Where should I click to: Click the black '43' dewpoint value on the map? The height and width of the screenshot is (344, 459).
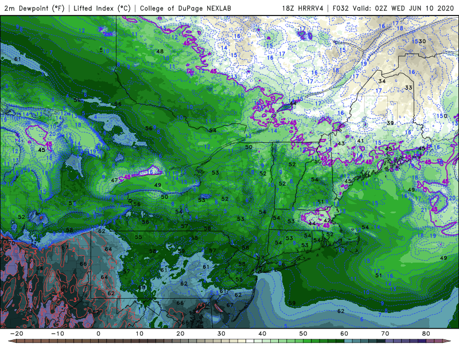(341, 143)
